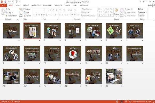This screenshot has width=155, height=103.
Task: Expand the Select dropdown in Editing
Action: (x=141, y=16)
